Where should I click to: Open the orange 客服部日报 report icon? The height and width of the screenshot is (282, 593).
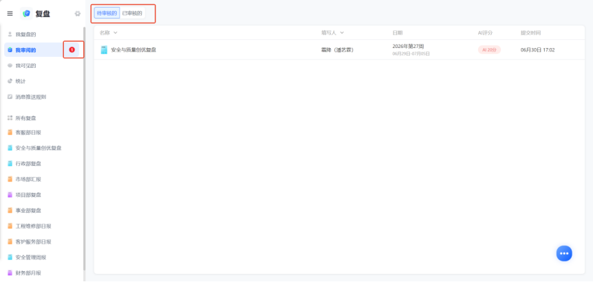tap(10, 132)
